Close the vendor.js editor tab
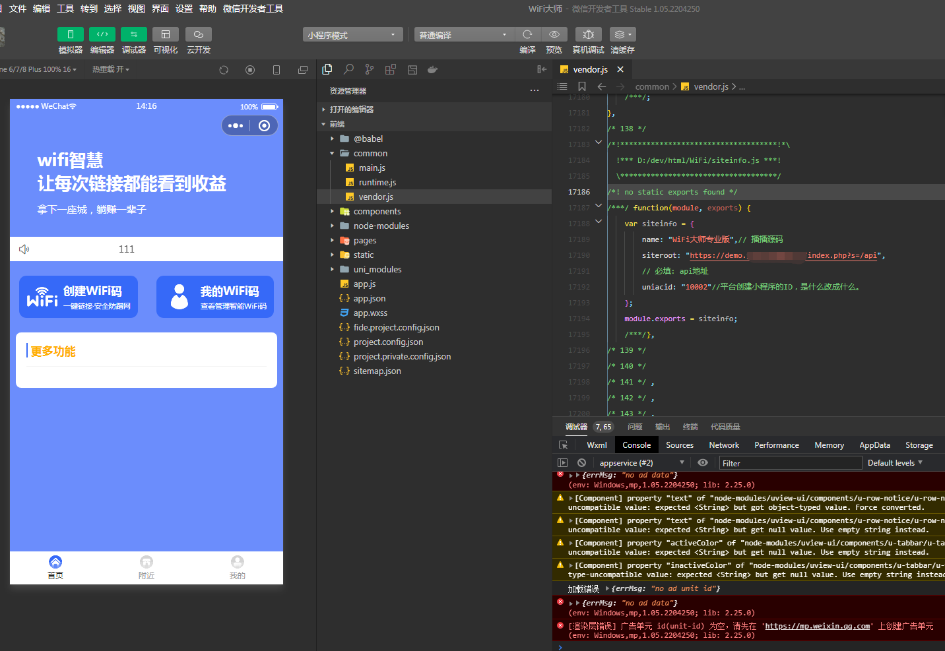This screenshot has height=651, width=945. point(620,69)
